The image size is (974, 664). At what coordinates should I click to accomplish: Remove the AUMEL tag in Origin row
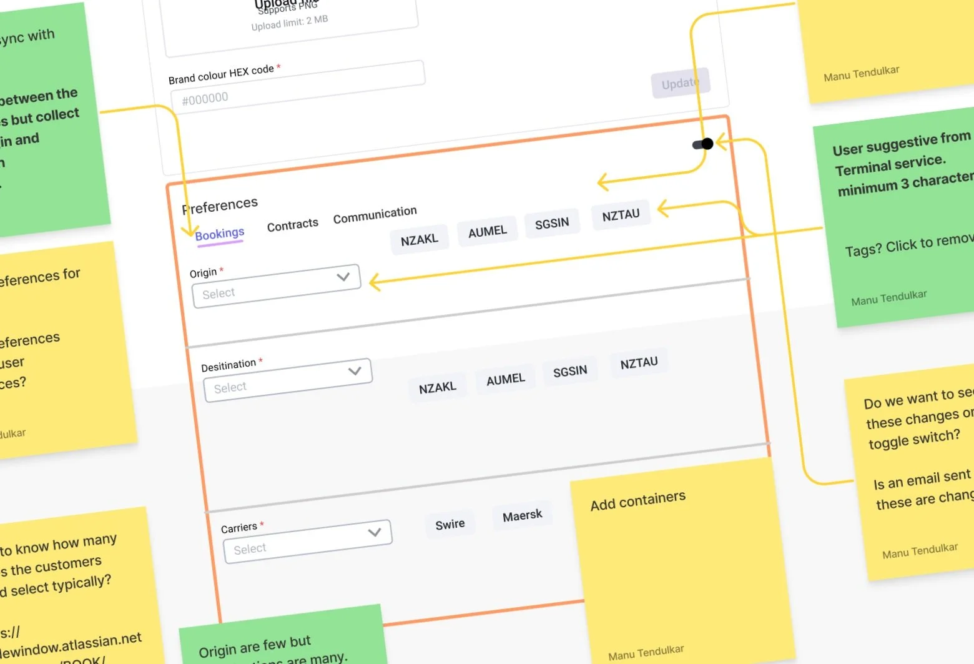point(488,232)
